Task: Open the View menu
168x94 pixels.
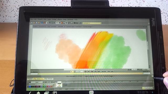Action: coord(65,20)
